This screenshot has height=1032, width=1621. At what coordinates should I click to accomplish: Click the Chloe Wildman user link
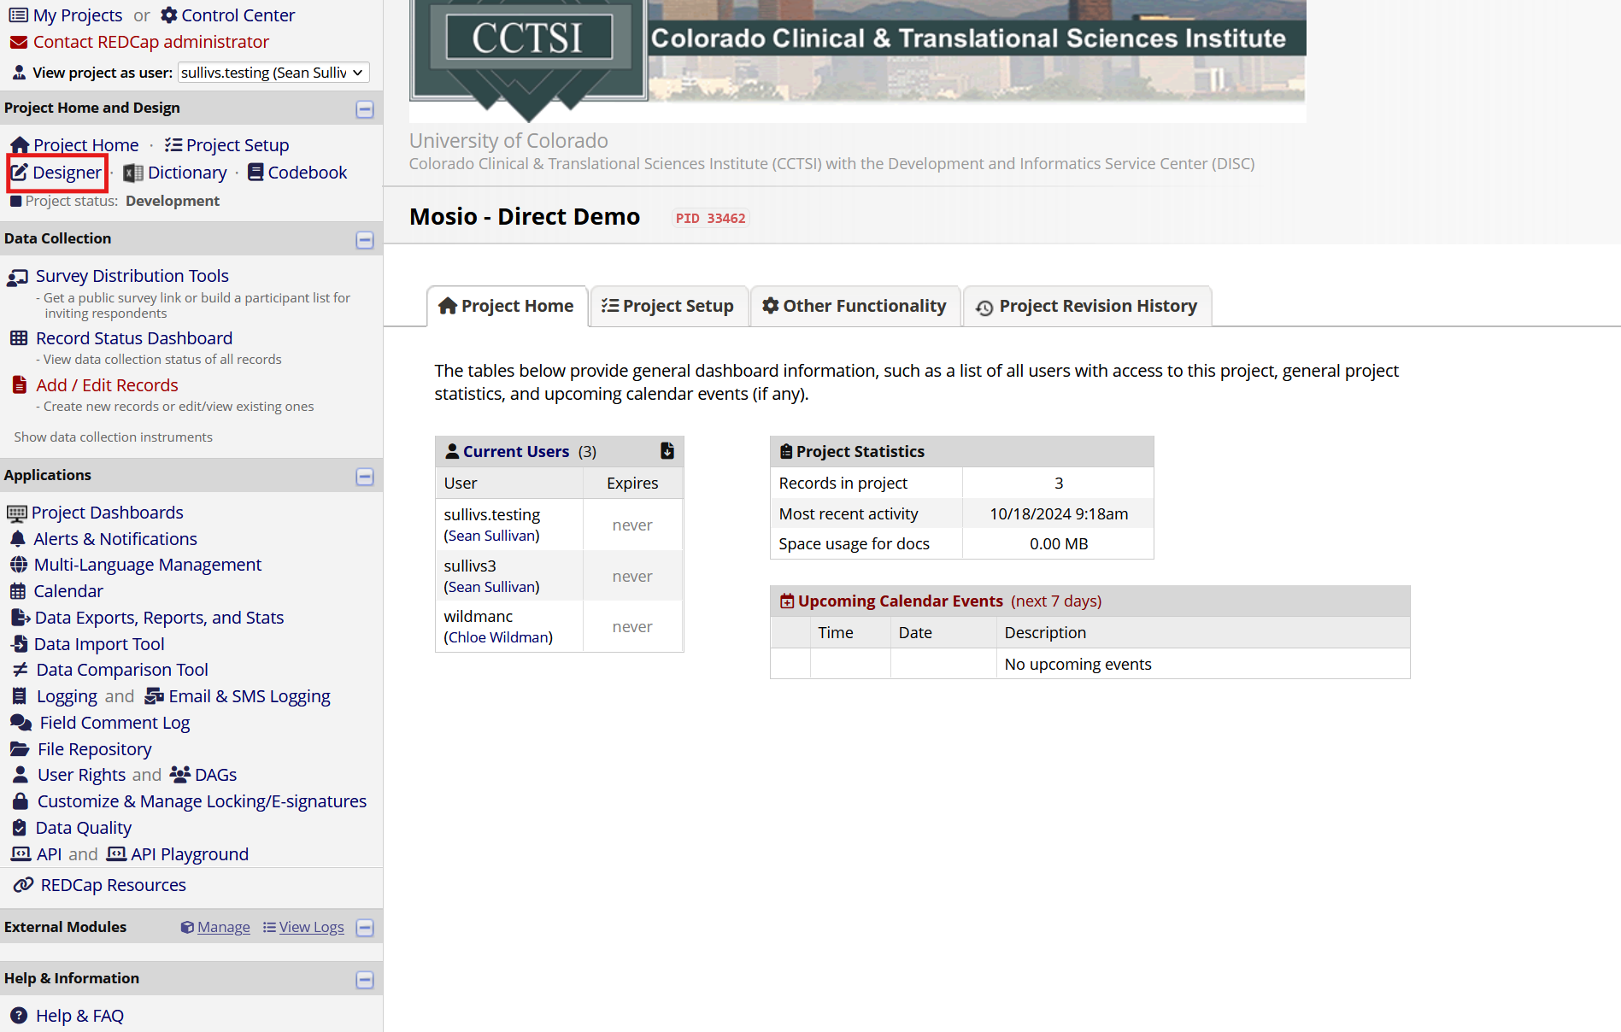498,637
